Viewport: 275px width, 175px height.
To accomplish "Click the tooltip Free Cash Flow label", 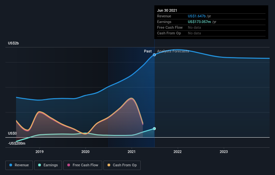I will [170, 27].
